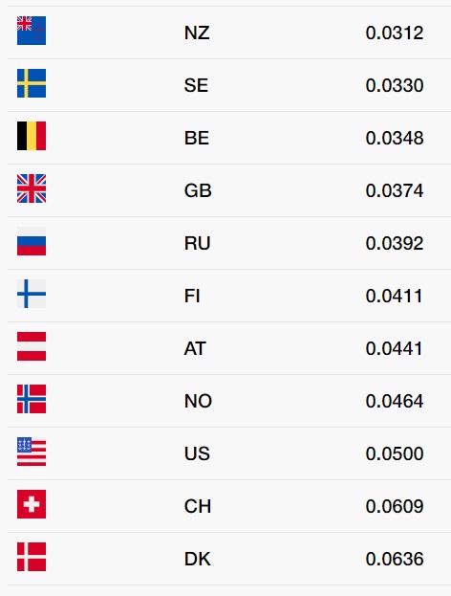Select the Denmark flag icon
Image resolution: width=451 pixels, height=596 pixels.
click(x=32, y=557)
